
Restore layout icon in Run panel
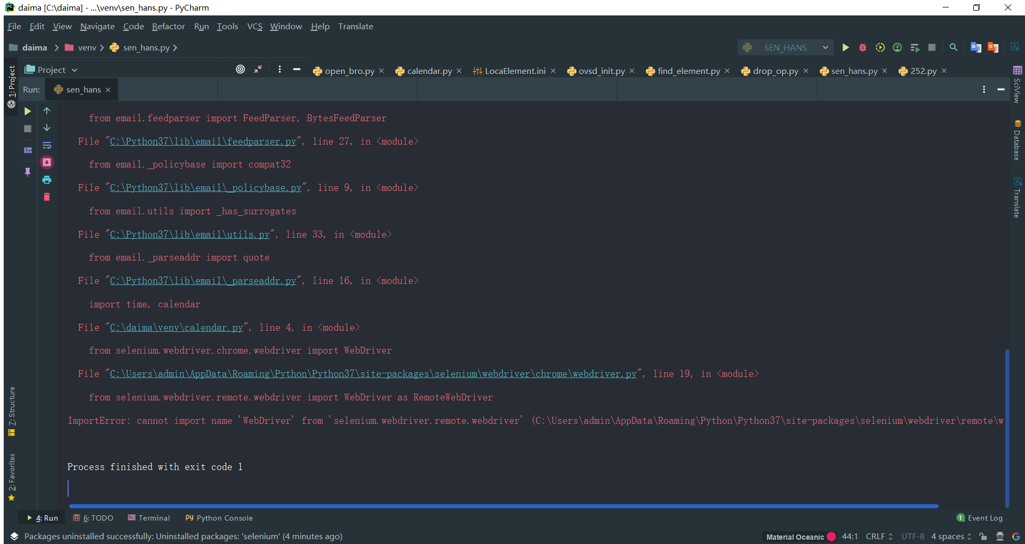28,150
